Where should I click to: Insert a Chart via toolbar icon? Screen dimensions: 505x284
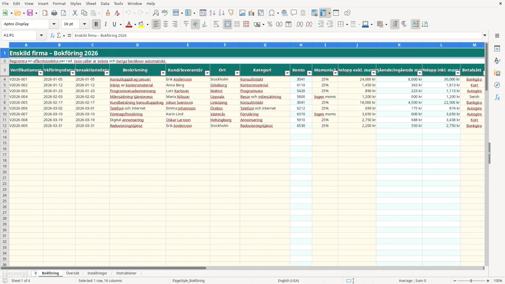click(x=252, y=13)
